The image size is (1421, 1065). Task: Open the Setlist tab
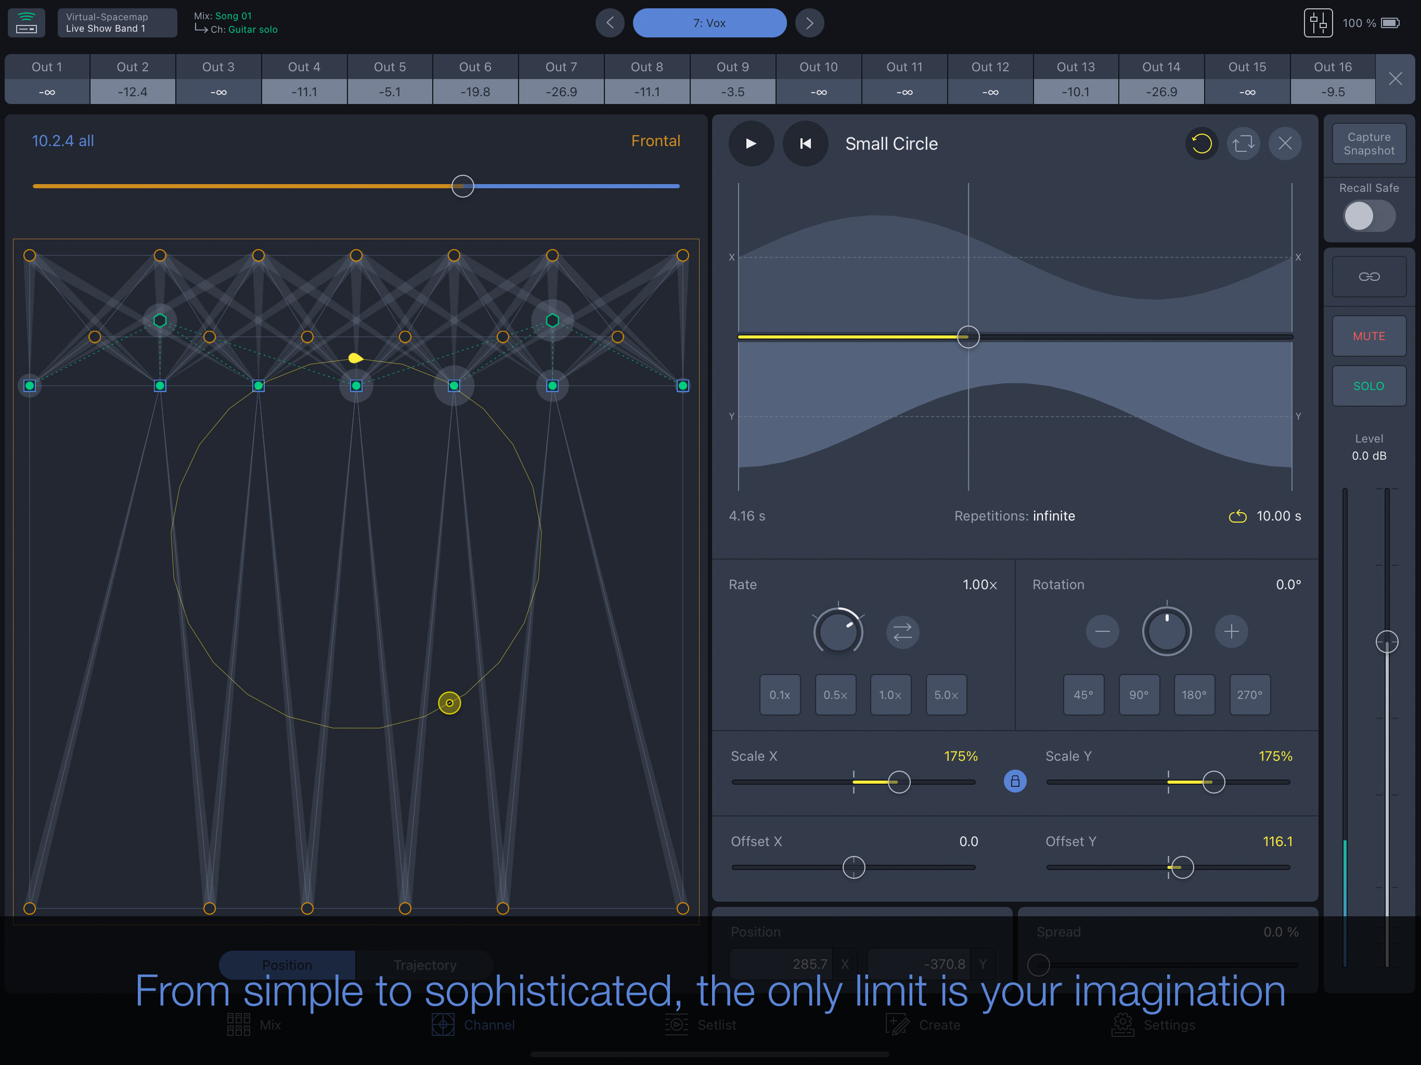tap(701, 1024)
